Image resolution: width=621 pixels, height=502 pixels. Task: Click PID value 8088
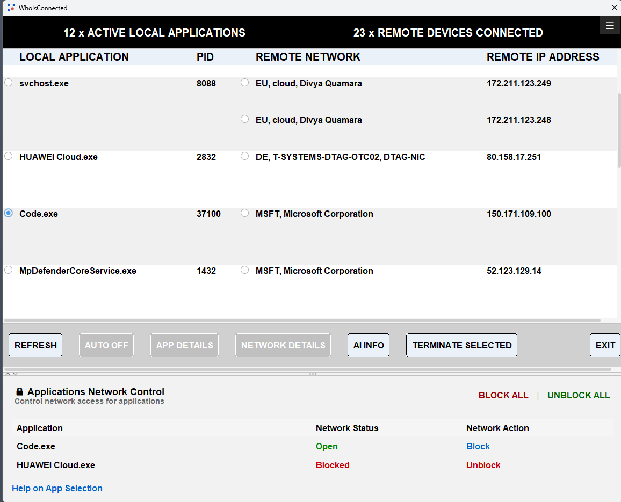pyautogui.click(x=206, y=84)
